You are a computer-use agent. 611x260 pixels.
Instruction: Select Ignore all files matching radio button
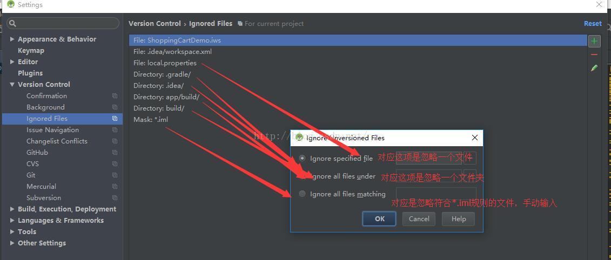point(302,194)
